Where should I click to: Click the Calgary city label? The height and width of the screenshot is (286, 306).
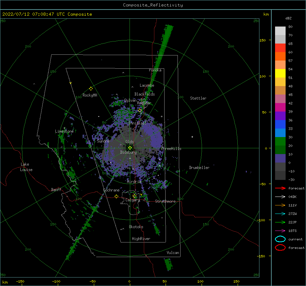click(133, 200)
